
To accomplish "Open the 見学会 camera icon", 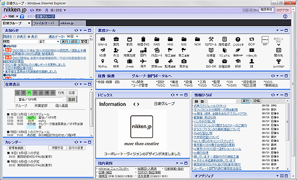I will coord(184,61).
